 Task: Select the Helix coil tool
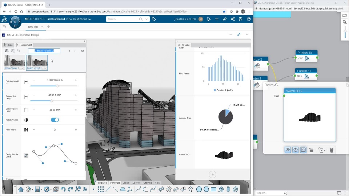(228, 189)
